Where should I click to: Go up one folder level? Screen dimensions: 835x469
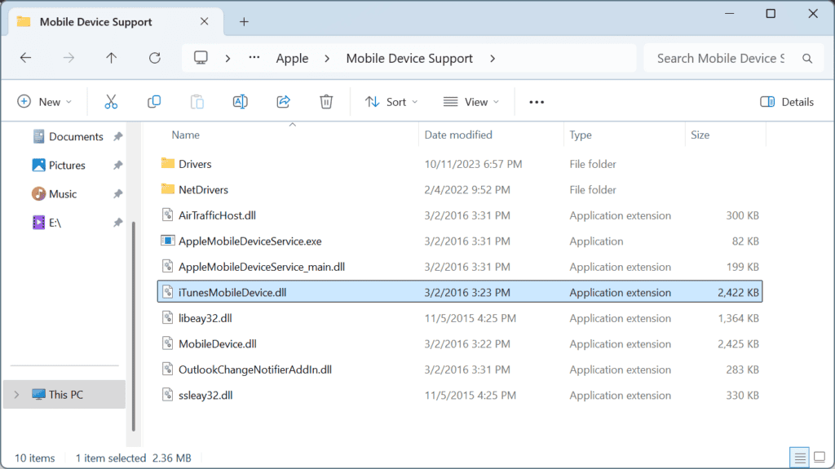tap(111, 58)
